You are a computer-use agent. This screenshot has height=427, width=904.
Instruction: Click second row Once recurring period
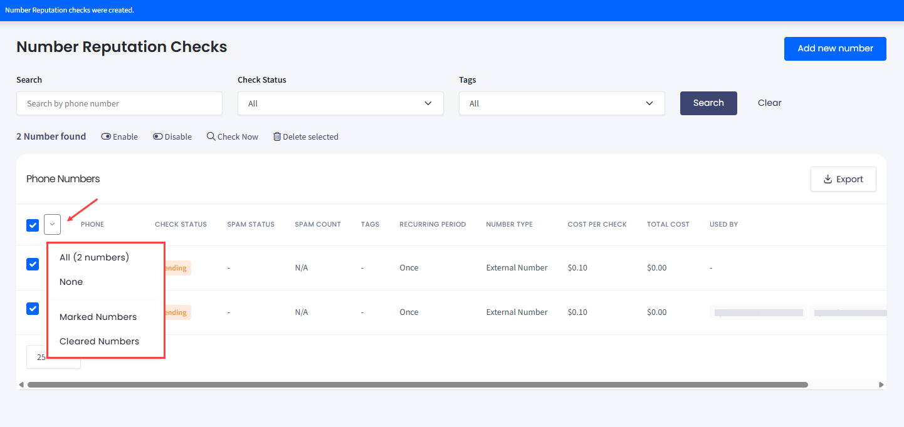pyautogui.click(x=409, y=312)
